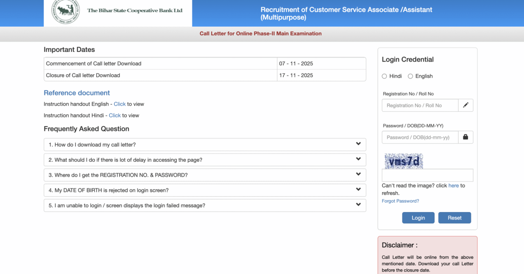
Task: Click the padlock icon next to the password field
Action: (x=465, y=137)
